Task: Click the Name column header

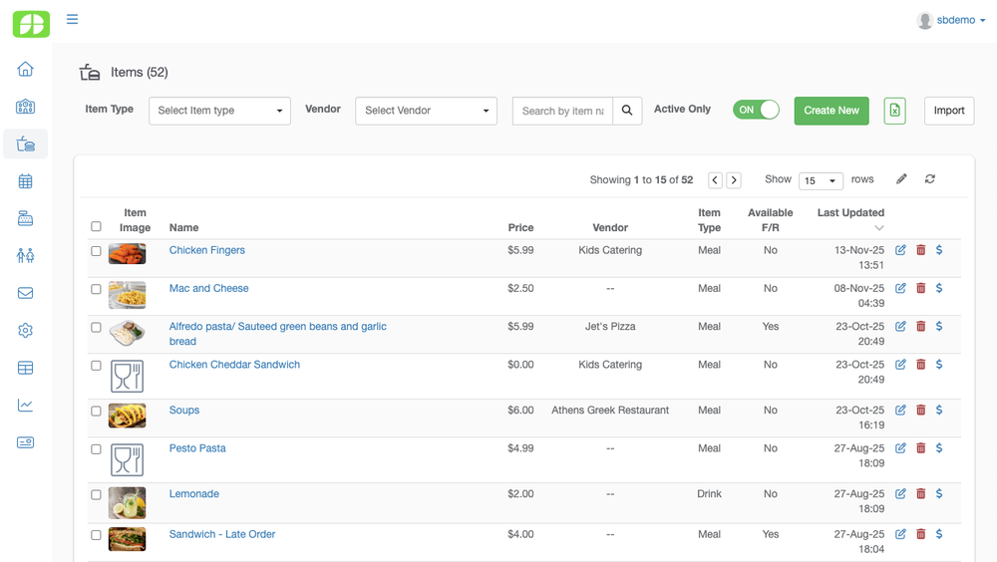Action: 183,227
